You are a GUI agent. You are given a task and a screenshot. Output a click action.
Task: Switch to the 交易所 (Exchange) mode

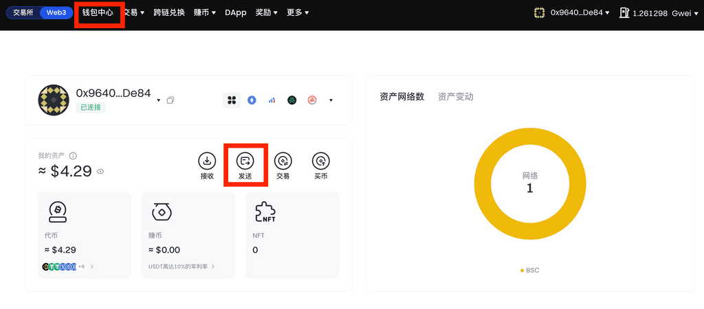(x=23, y=12)
